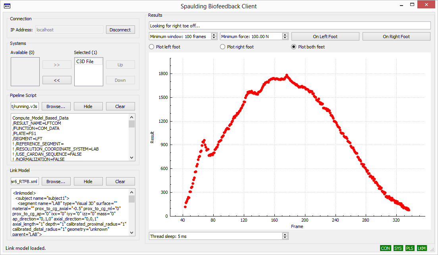438x255 pixels.
Task: Click the Pipeline Script scrollbar thumb
Action: tap(132, 124)
